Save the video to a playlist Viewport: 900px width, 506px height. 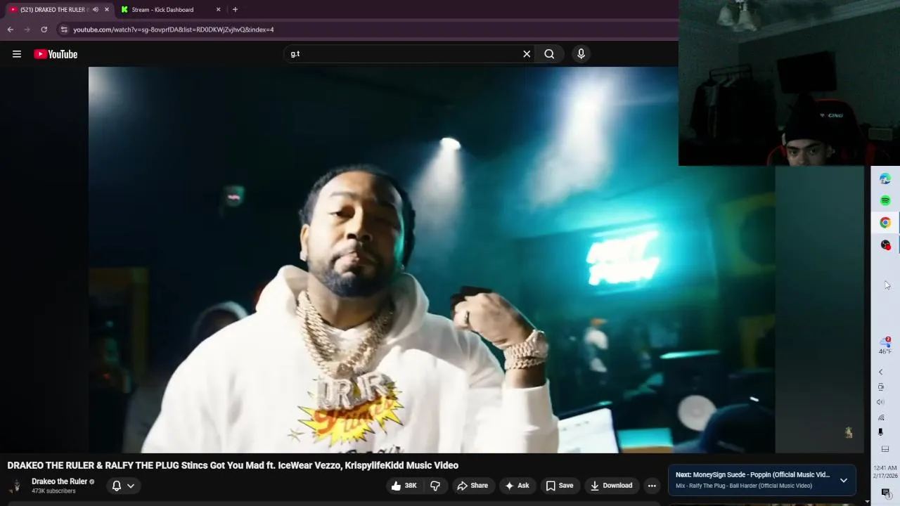click(560, 486)
